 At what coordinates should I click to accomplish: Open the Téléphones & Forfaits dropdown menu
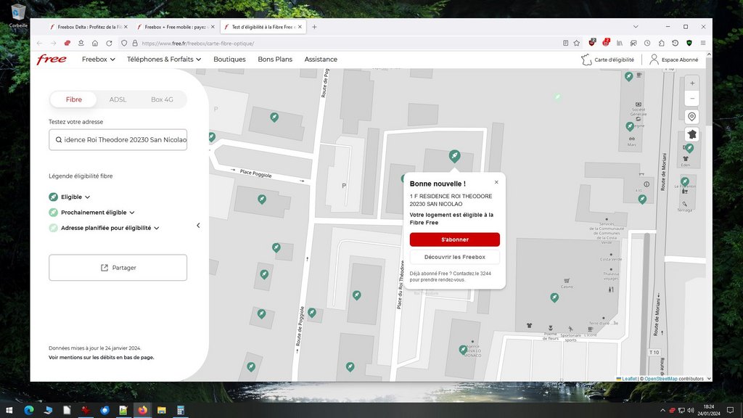[x=164, y=60]
